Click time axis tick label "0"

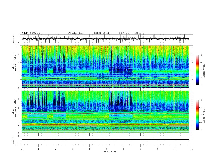[22, 149]
